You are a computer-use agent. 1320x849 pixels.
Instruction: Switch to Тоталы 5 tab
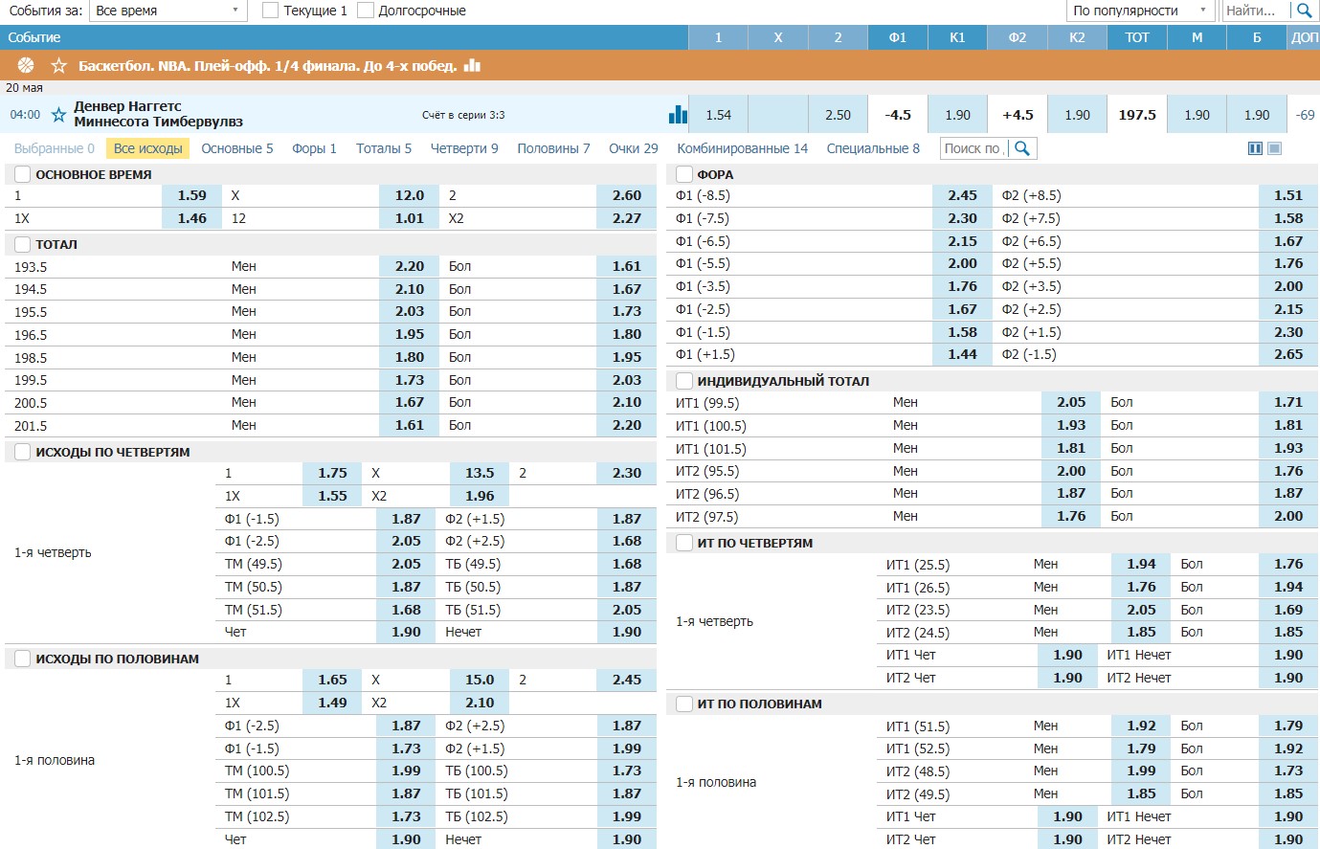coord(384,148)
